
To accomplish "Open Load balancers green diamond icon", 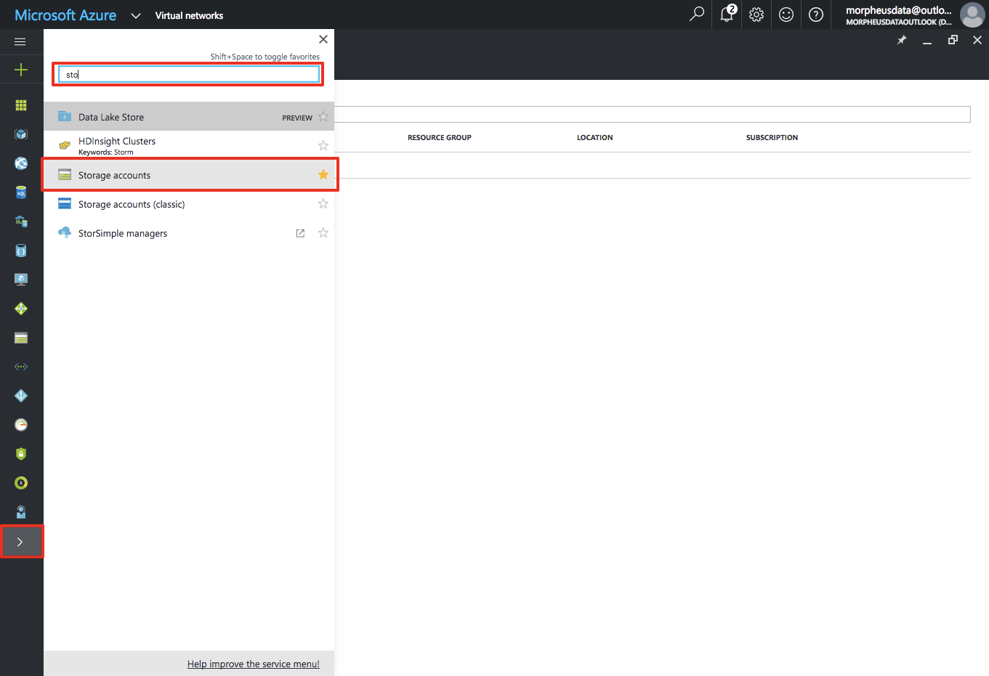I will click(21, 309).
